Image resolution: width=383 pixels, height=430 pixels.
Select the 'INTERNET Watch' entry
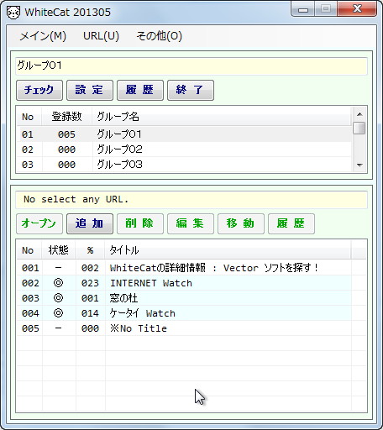(x=183, y=283)
